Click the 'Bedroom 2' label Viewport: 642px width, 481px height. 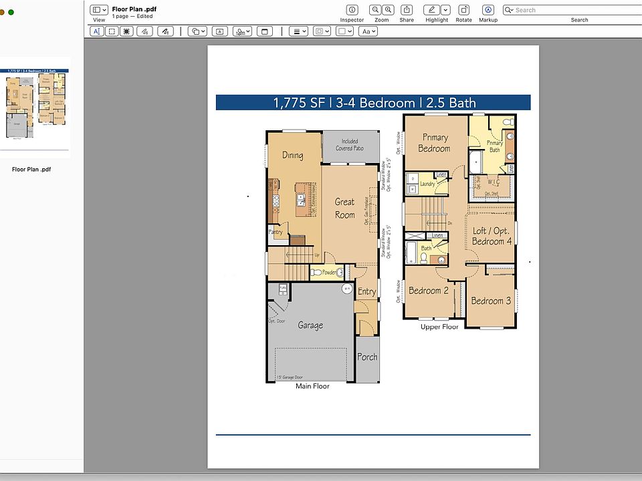click(429, 291)
